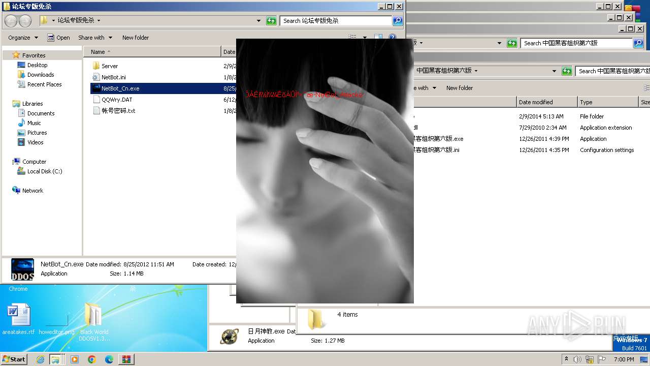
Task: Open Internet Explorer from the taskbar
Action: pos(40,359)
